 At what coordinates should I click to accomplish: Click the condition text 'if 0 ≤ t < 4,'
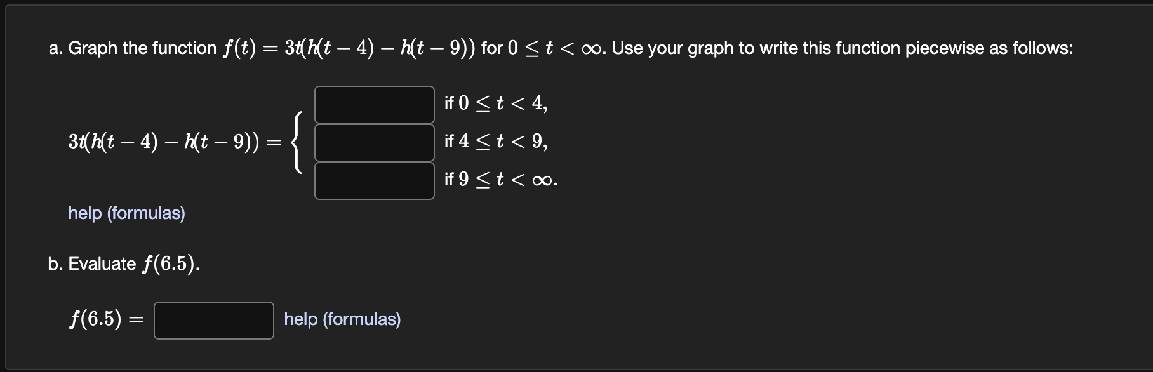[496, 103]
